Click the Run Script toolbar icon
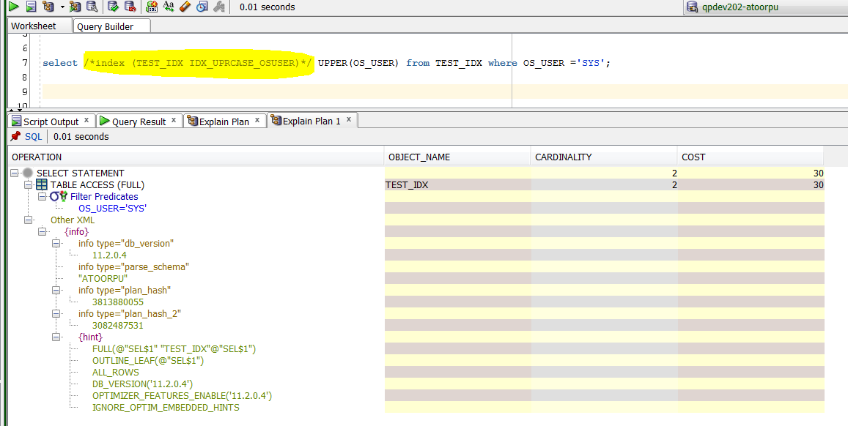Screen dimensions: 848x426 click(x=32, y=7)
